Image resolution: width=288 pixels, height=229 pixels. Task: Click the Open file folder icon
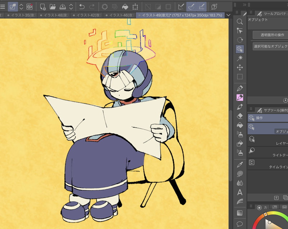pos(53,7)
